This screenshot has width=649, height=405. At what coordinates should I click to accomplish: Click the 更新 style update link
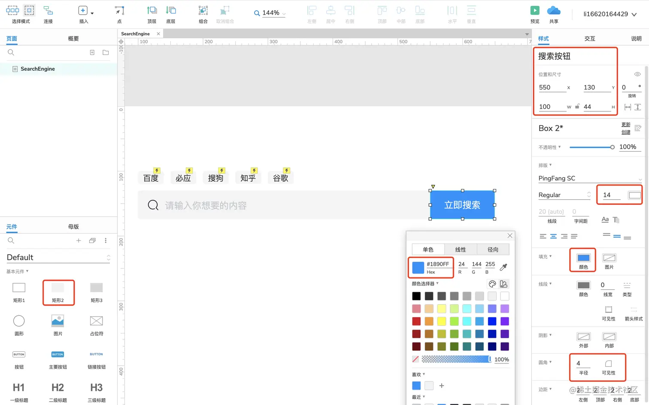pyautogui.click(x=626, y=125)
